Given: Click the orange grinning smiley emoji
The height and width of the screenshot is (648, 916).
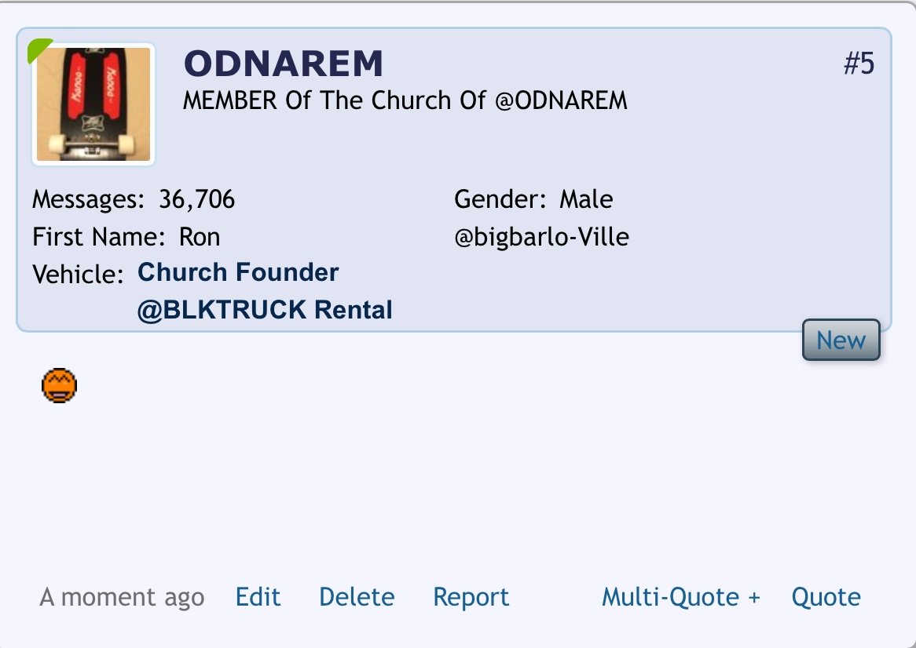Looking at the screenshot, I should 59,385.
